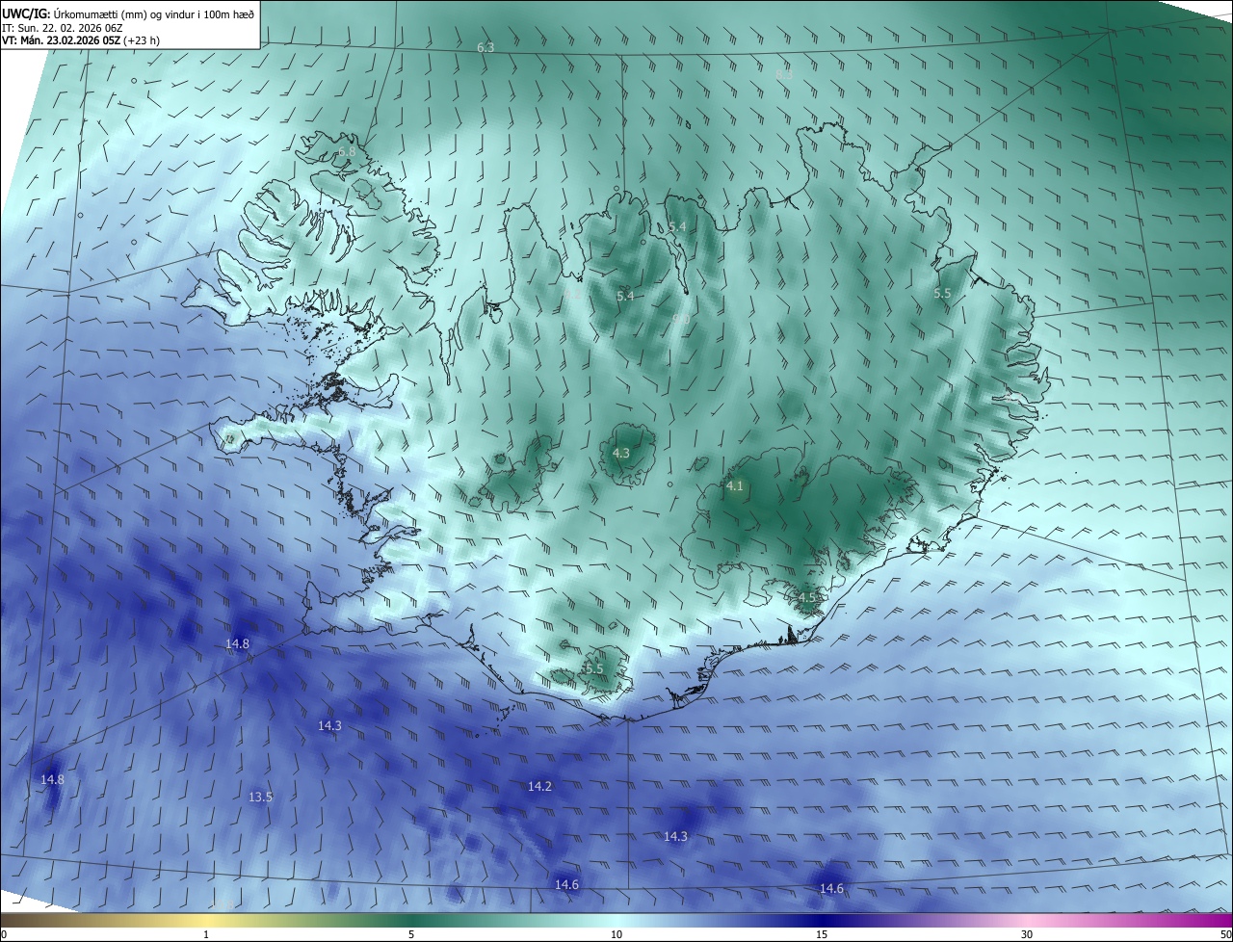
Task: Click the colorbar tick label 50
Action: click(x=1225, y=934)
